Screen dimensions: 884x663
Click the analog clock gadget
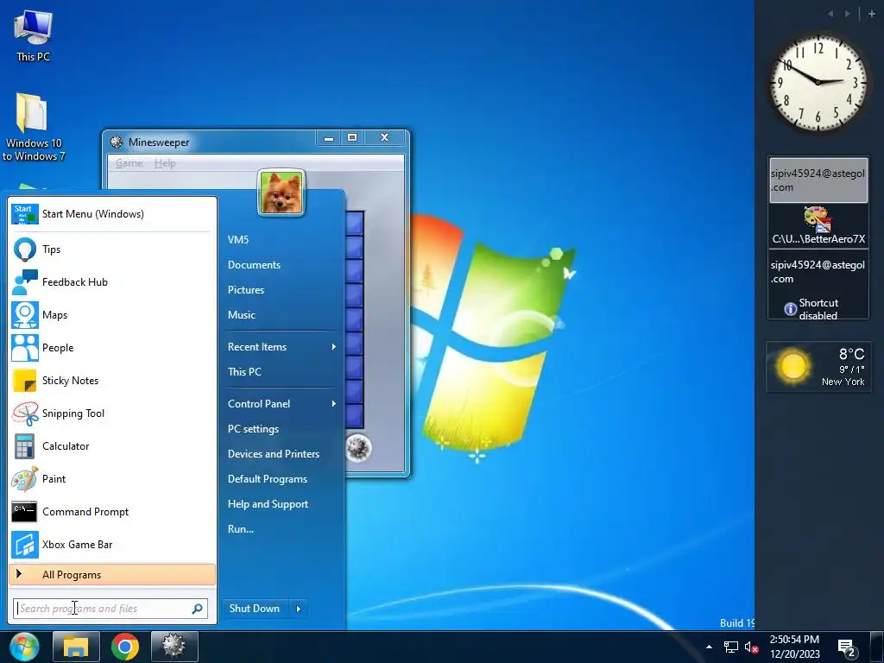coord(818,82)
